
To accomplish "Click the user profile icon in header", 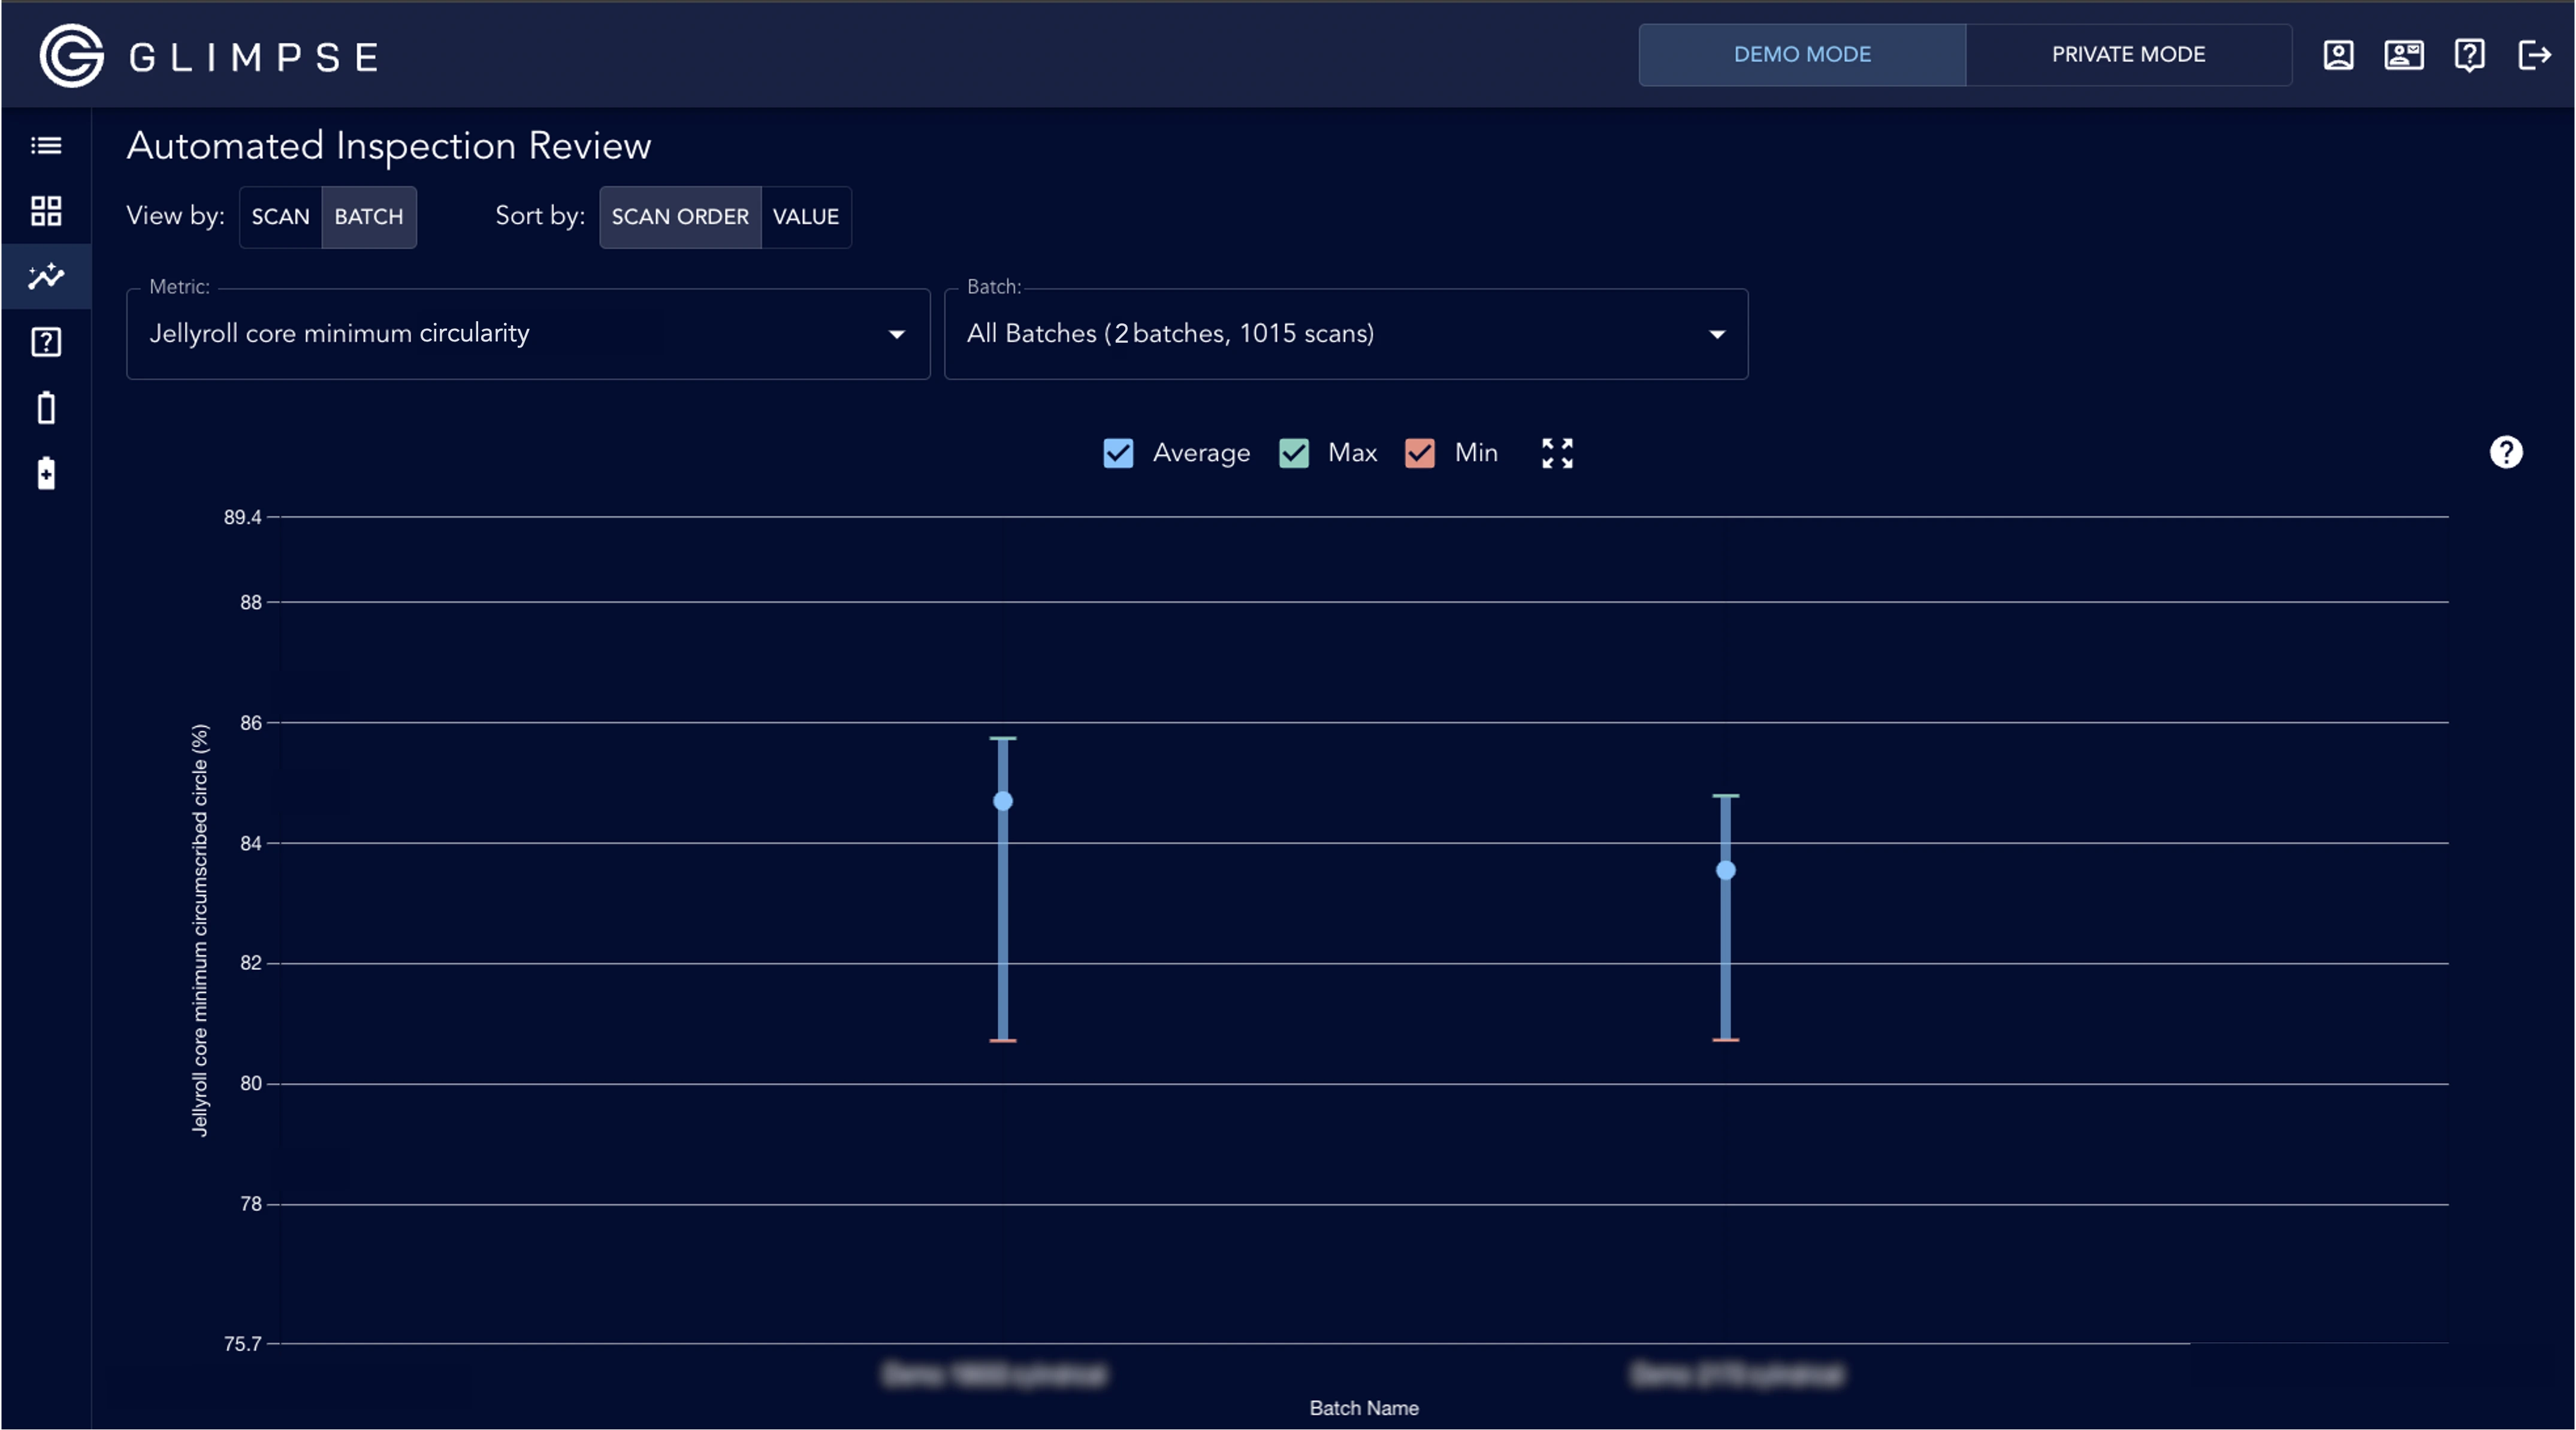I will pyautogui.click(x=2338, y=55).
